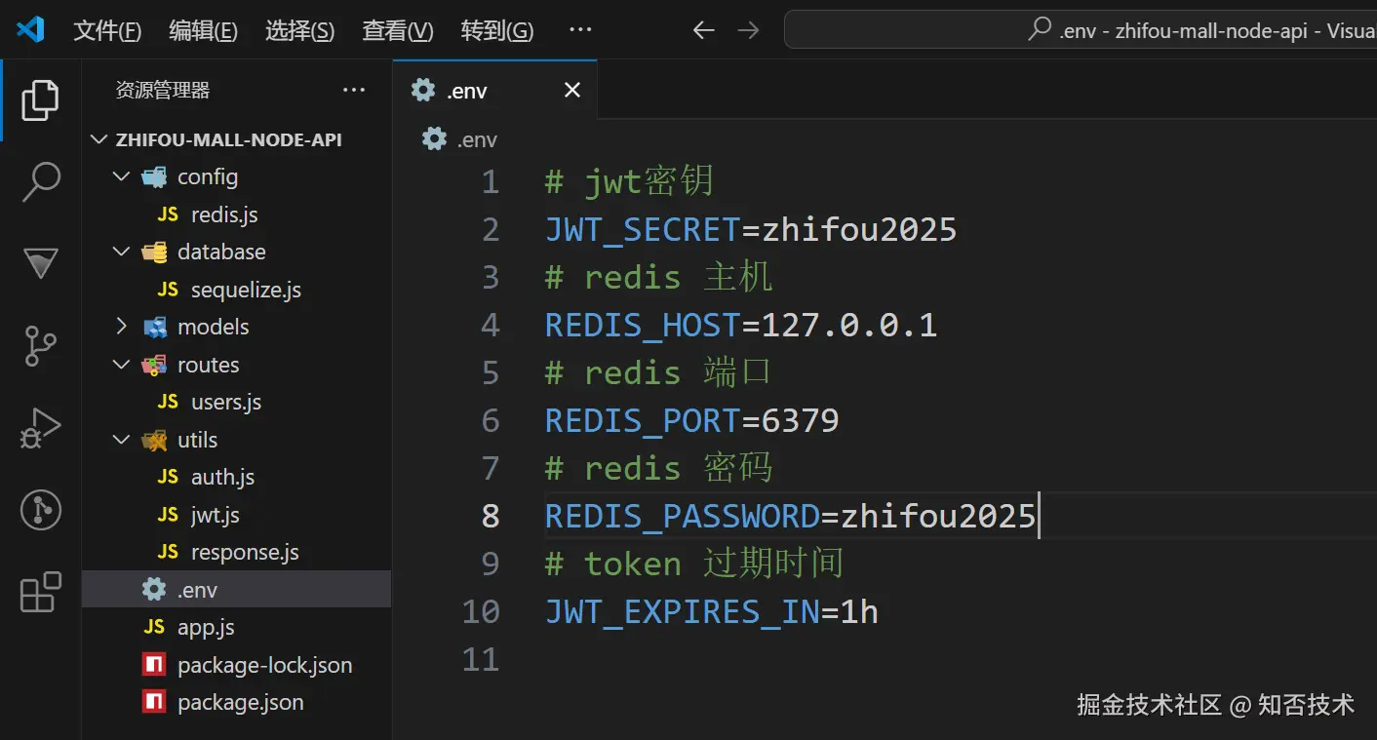Click the VS Code logo icon
Image resolution: width=1377 pixels, height=740 pixels.
30,30
